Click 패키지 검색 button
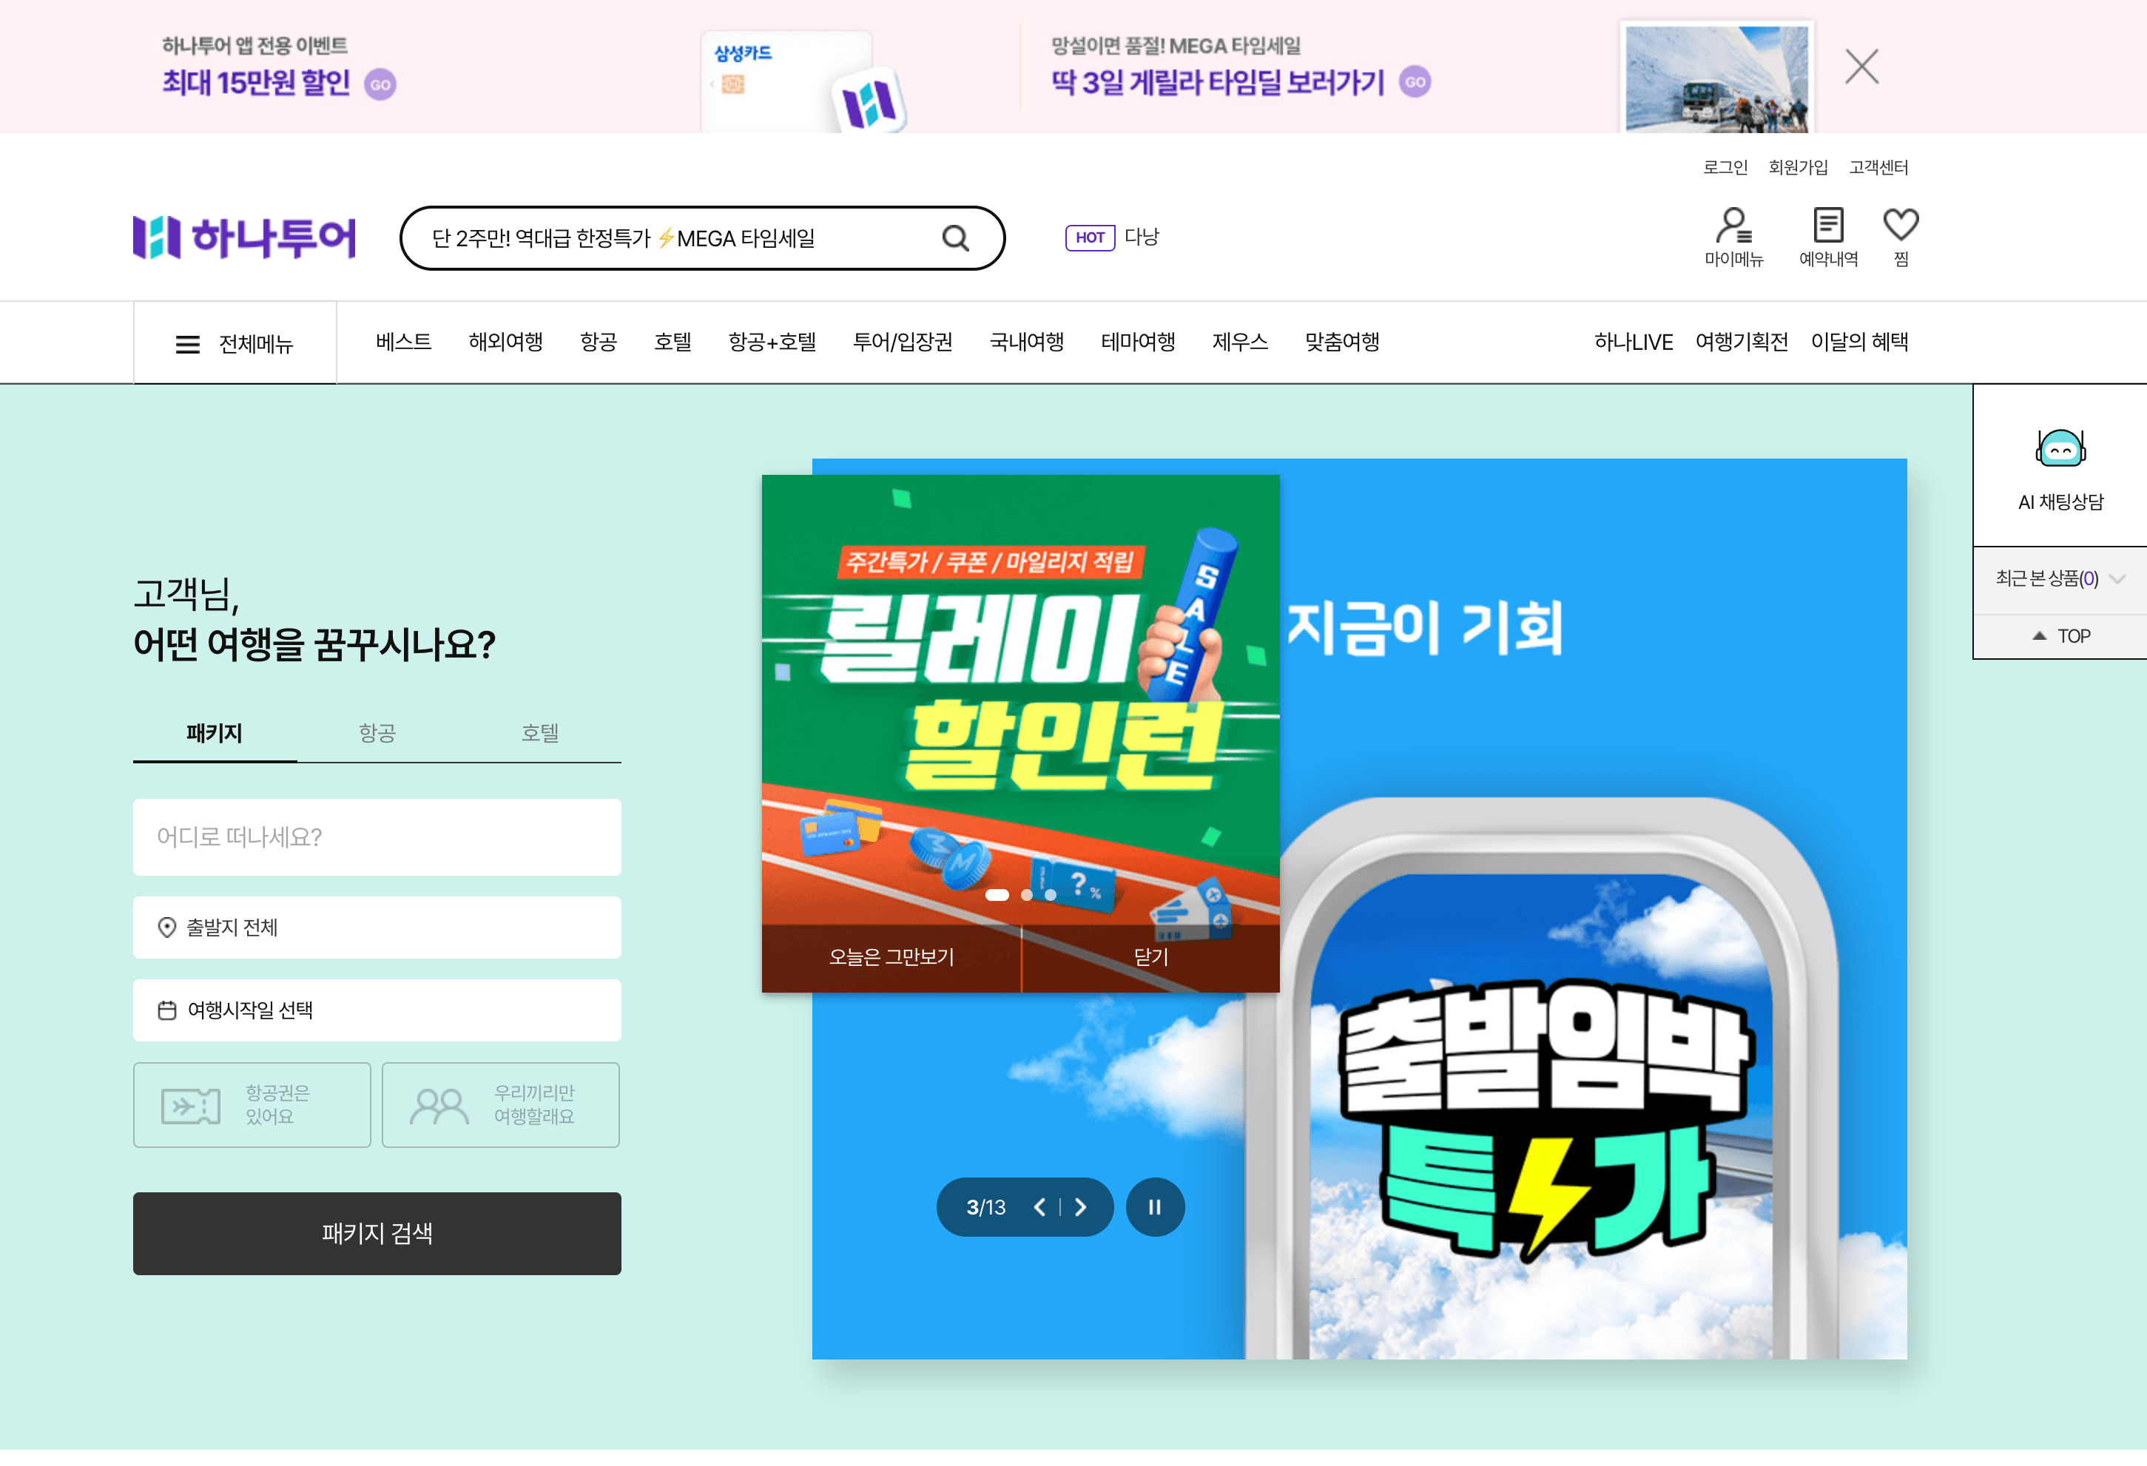The image size is (2147, 1466). point(377,1233)
